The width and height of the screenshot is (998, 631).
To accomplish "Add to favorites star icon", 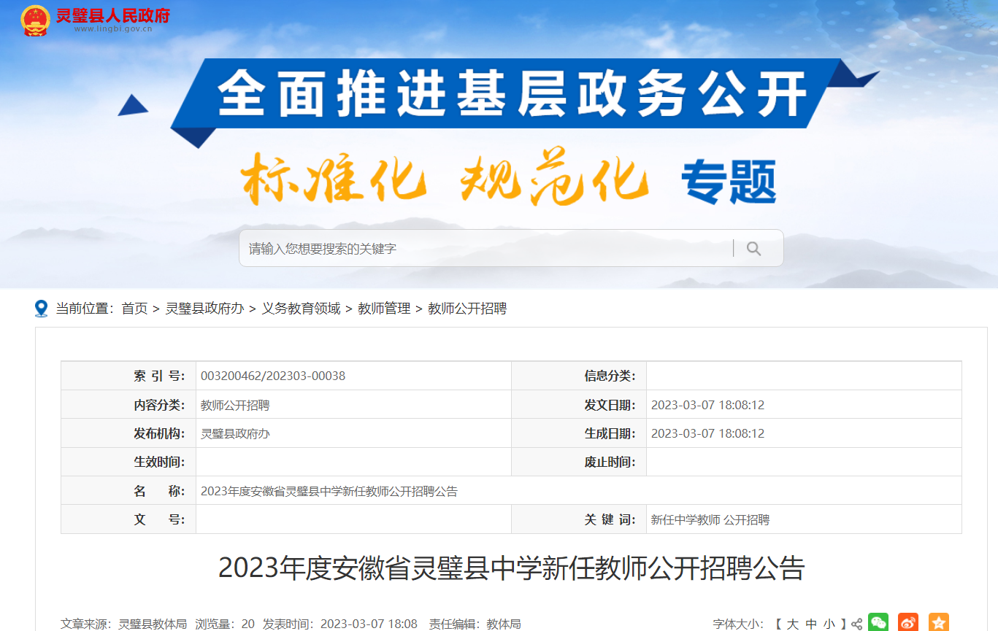I will [939, 623].
